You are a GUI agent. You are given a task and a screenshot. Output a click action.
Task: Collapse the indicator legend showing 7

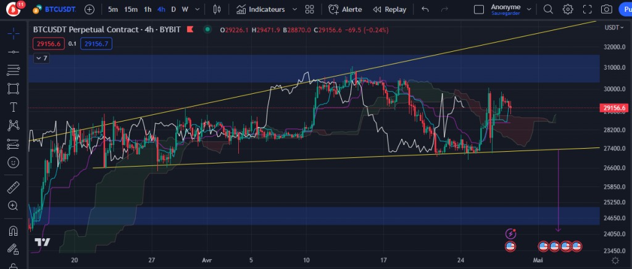coord(41,59)
